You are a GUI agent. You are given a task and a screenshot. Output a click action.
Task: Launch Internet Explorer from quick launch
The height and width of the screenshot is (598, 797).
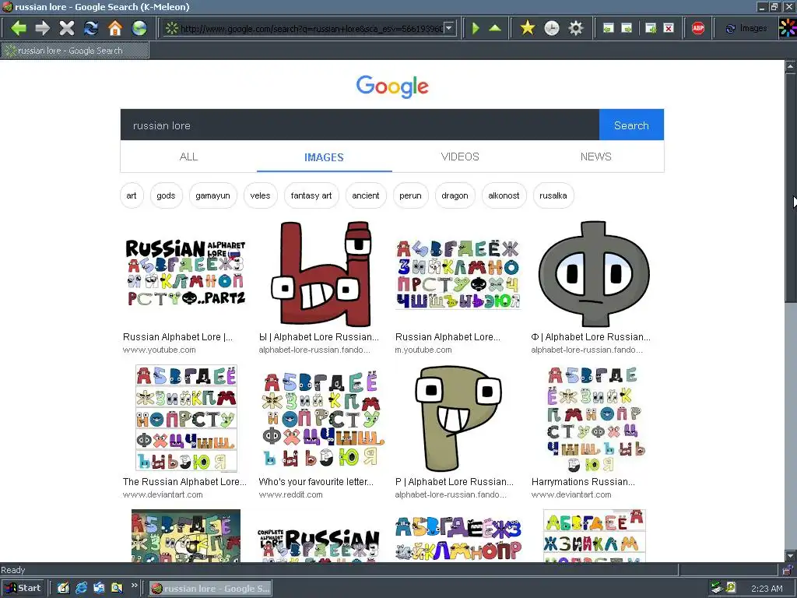click(x=81, y=589)
